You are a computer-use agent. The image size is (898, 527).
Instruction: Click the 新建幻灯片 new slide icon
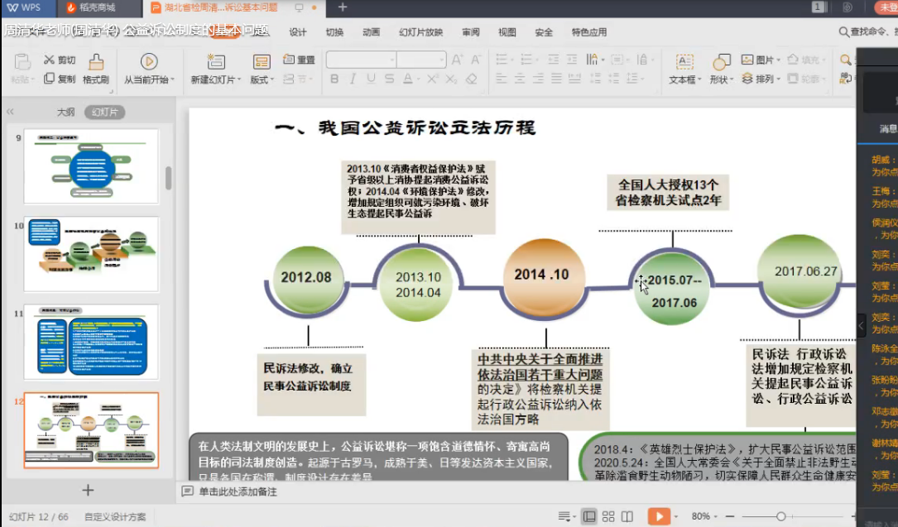(x=216, y=62)
